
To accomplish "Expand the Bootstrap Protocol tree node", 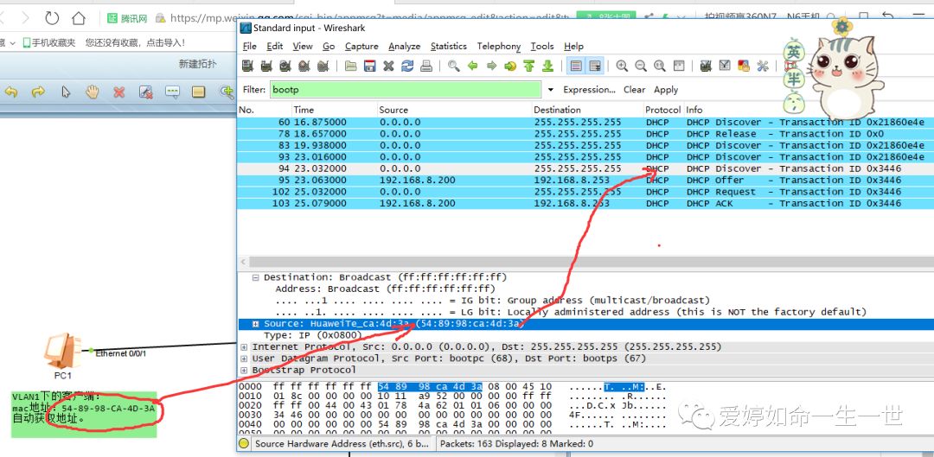I will tap(245, 370).
